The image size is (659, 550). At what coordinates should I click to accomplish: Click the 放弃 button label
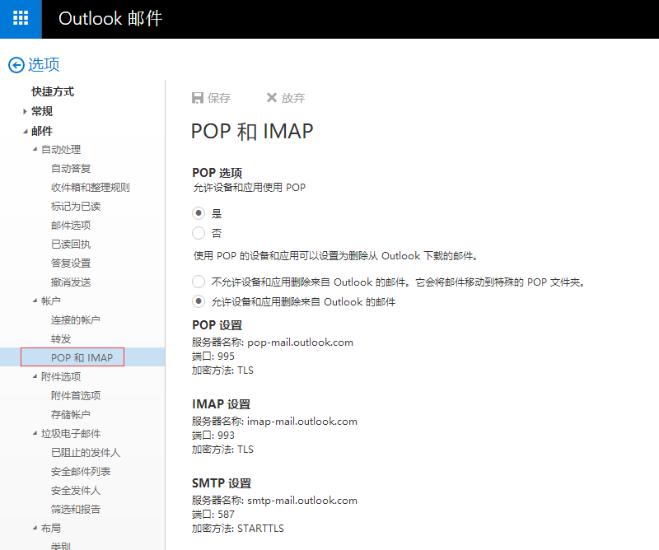point(293,98)
